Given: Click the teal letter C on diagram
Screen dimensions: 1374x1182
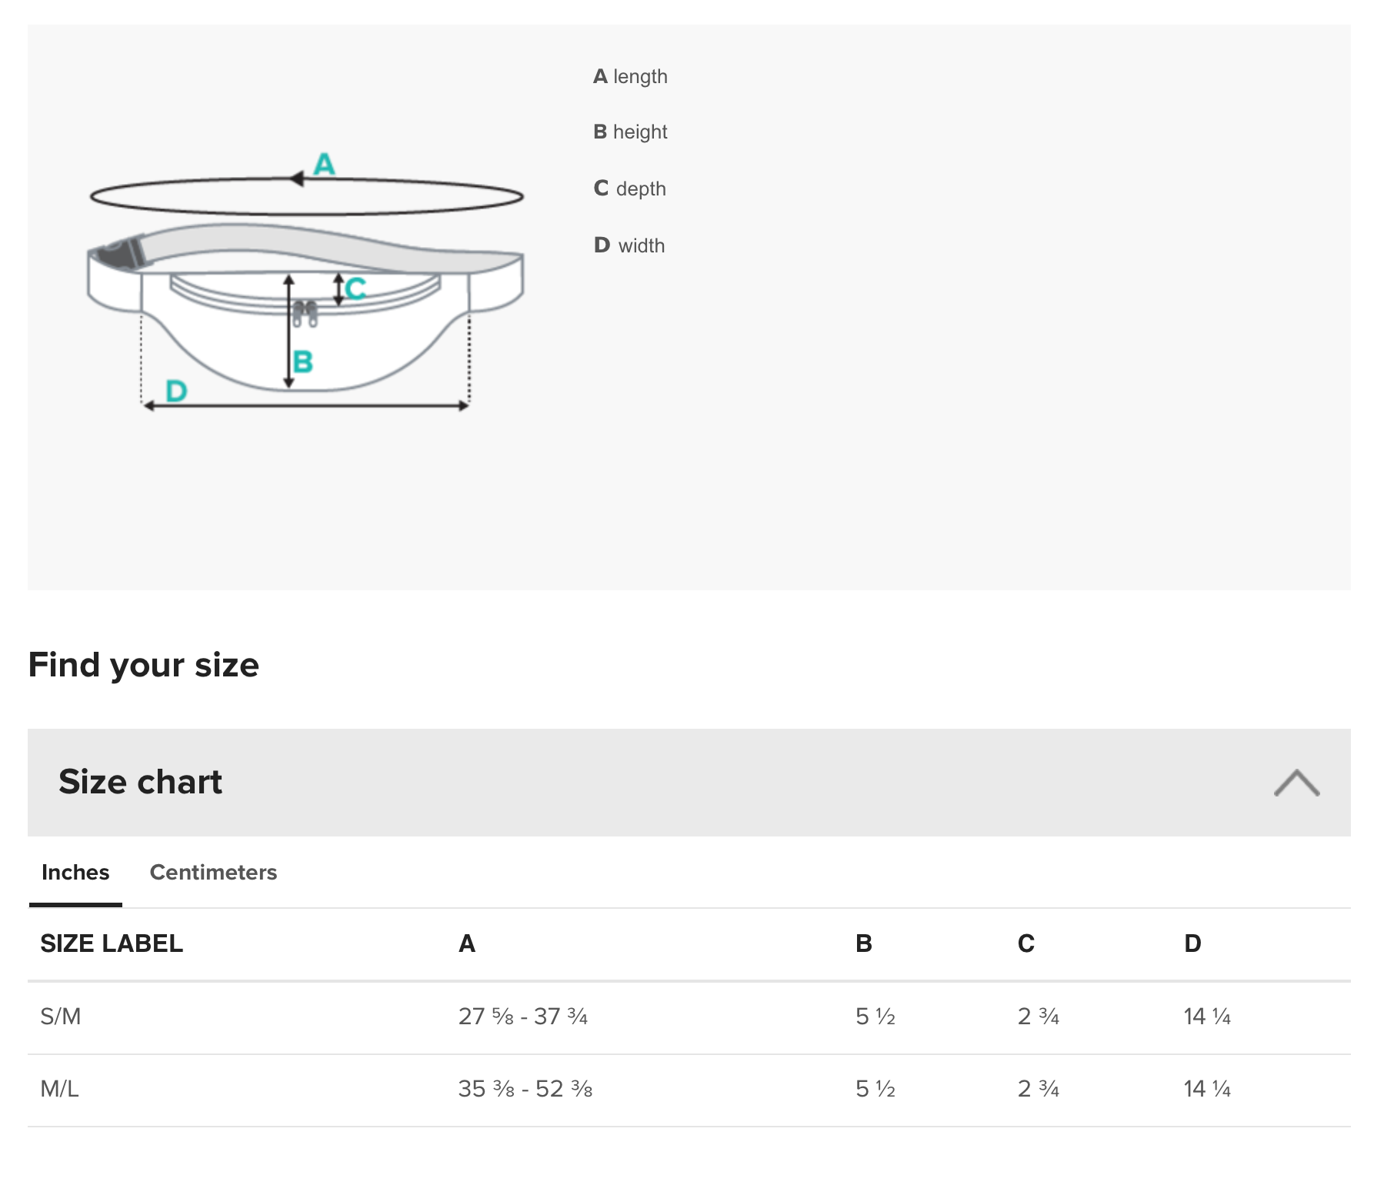Looking at the screenshot, I should (x=356, y=289).
